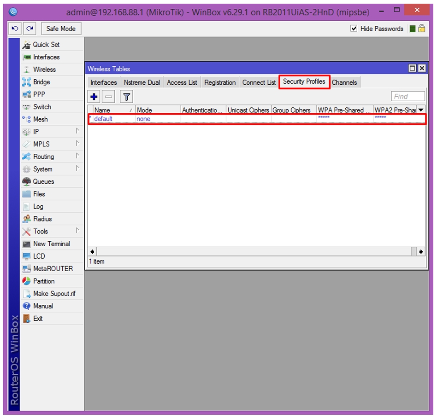This screenshot has height=418, width=437.
Task: Open the Nstreme Dual tab
Action: pyautogui.click(x=142, y=83)
